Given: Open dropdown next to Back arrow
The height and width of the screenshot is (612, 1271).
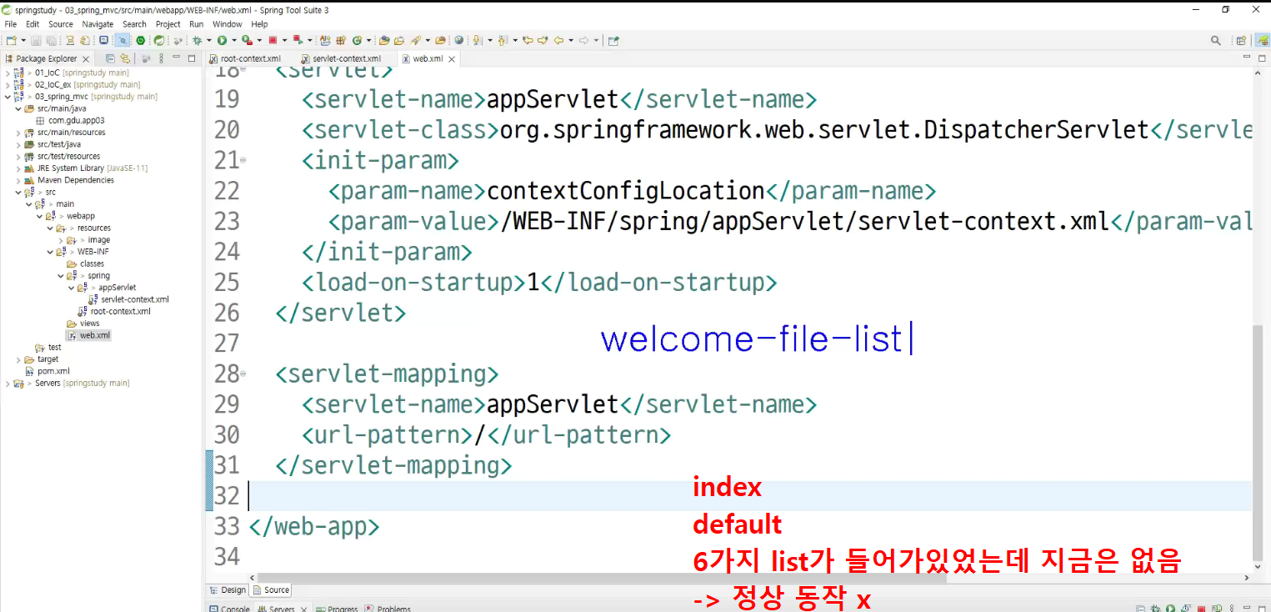Looking at the screenshot, I should tap(571, 40).
